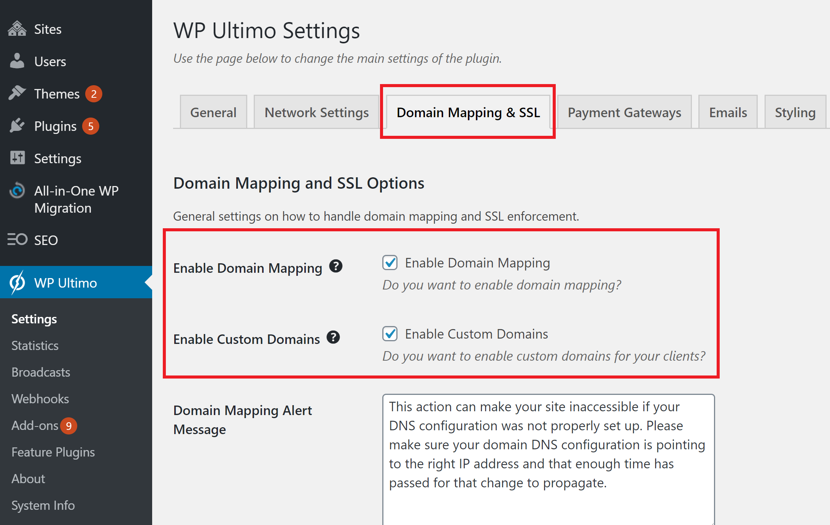Click the Plugins update badge showing 5

pyautogui.click(x=91, y=126)
